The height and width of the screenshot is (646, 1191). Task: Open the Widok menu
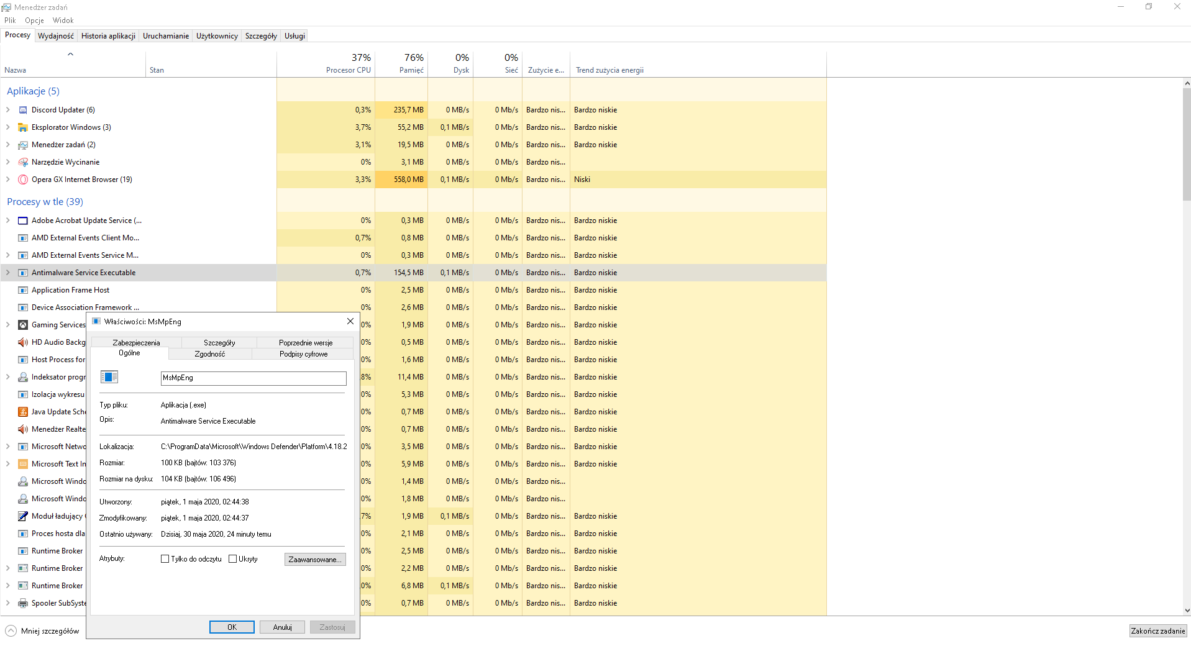point(63,20)
